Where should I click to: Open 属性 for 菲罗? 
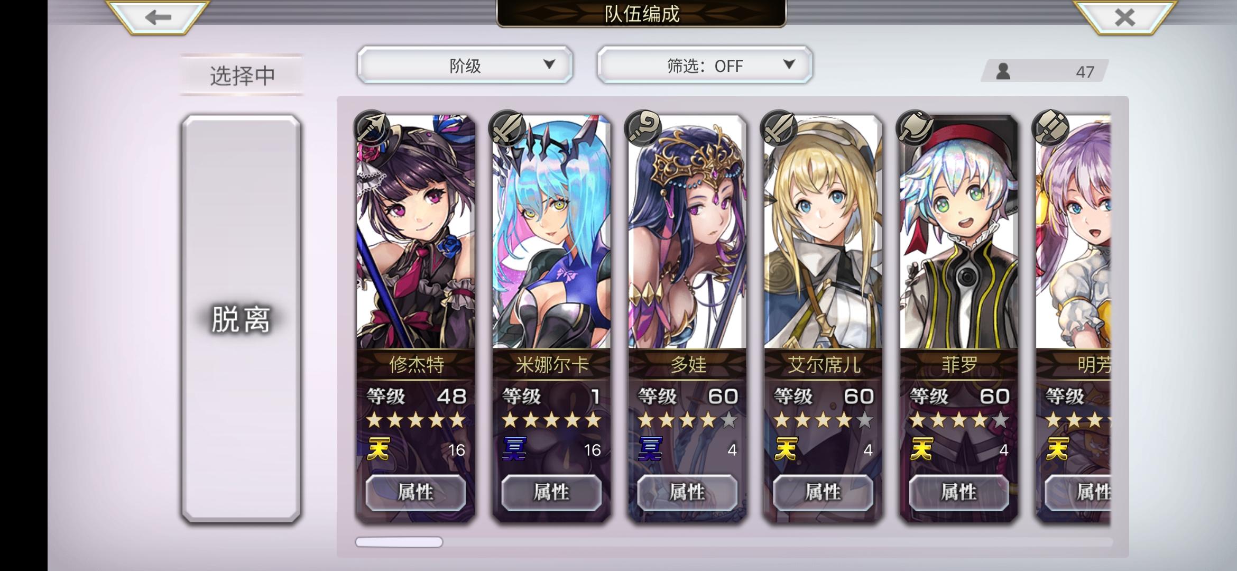(x=959, y=492)
